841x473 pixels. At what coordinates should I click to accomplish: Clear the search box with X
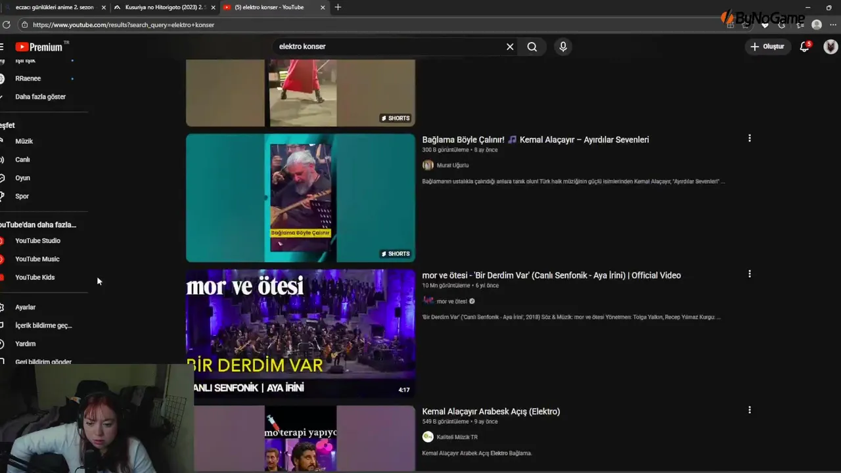coord(510,47)
